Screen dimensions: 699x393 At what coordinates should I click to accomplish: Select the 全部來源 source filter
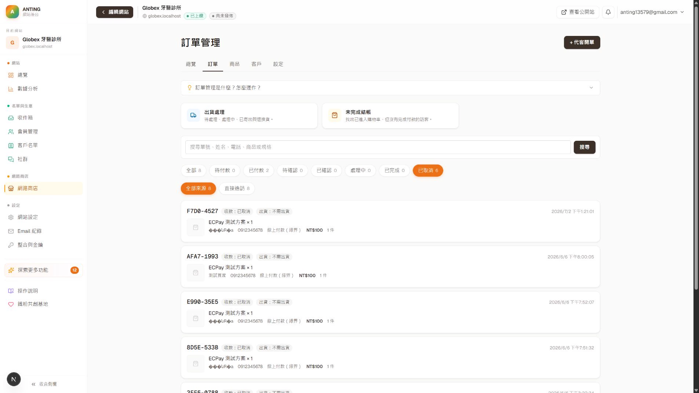tap(199, 188)
